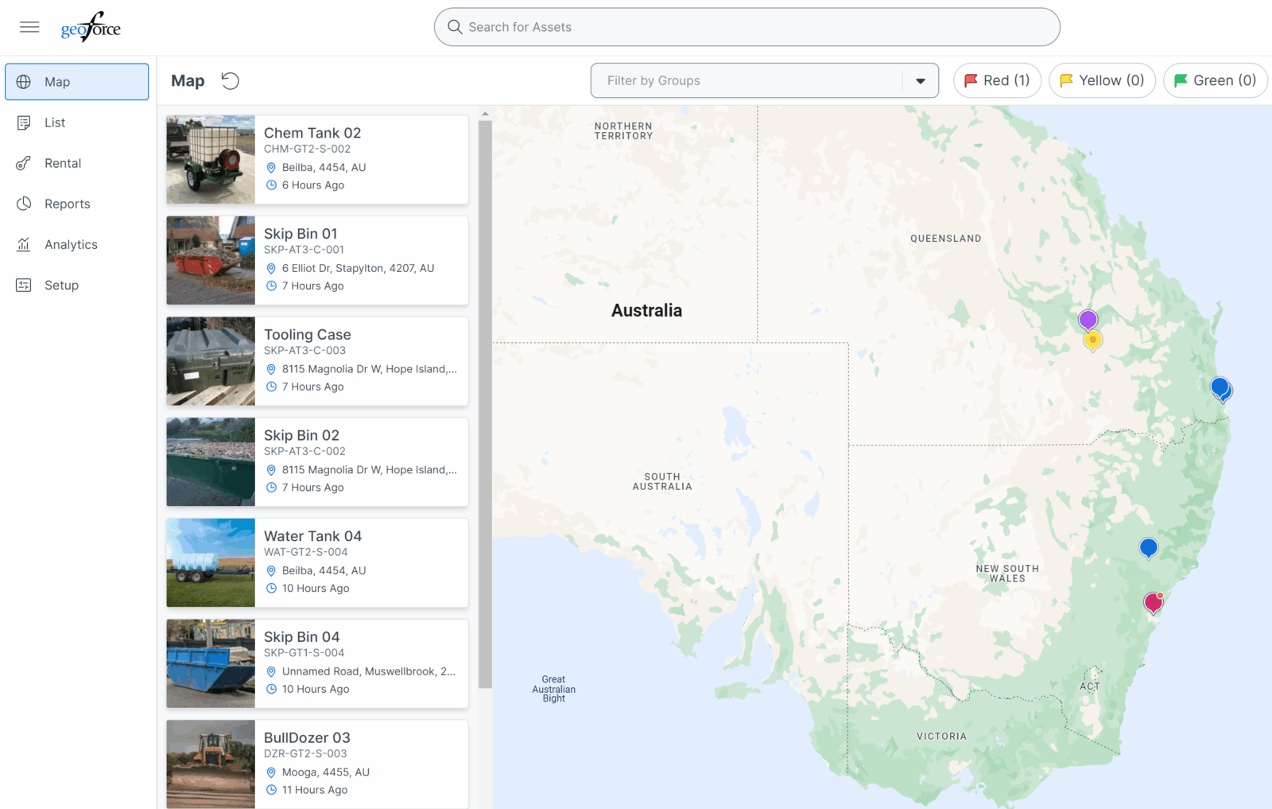Open the Chem Tank 02 asset card
The image size is (1272, 809).
362,159
